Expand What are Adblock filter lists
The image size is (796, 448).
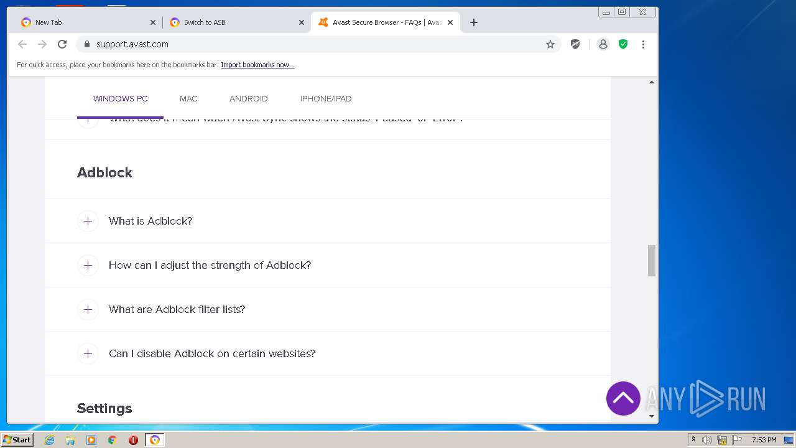(88, 309)
